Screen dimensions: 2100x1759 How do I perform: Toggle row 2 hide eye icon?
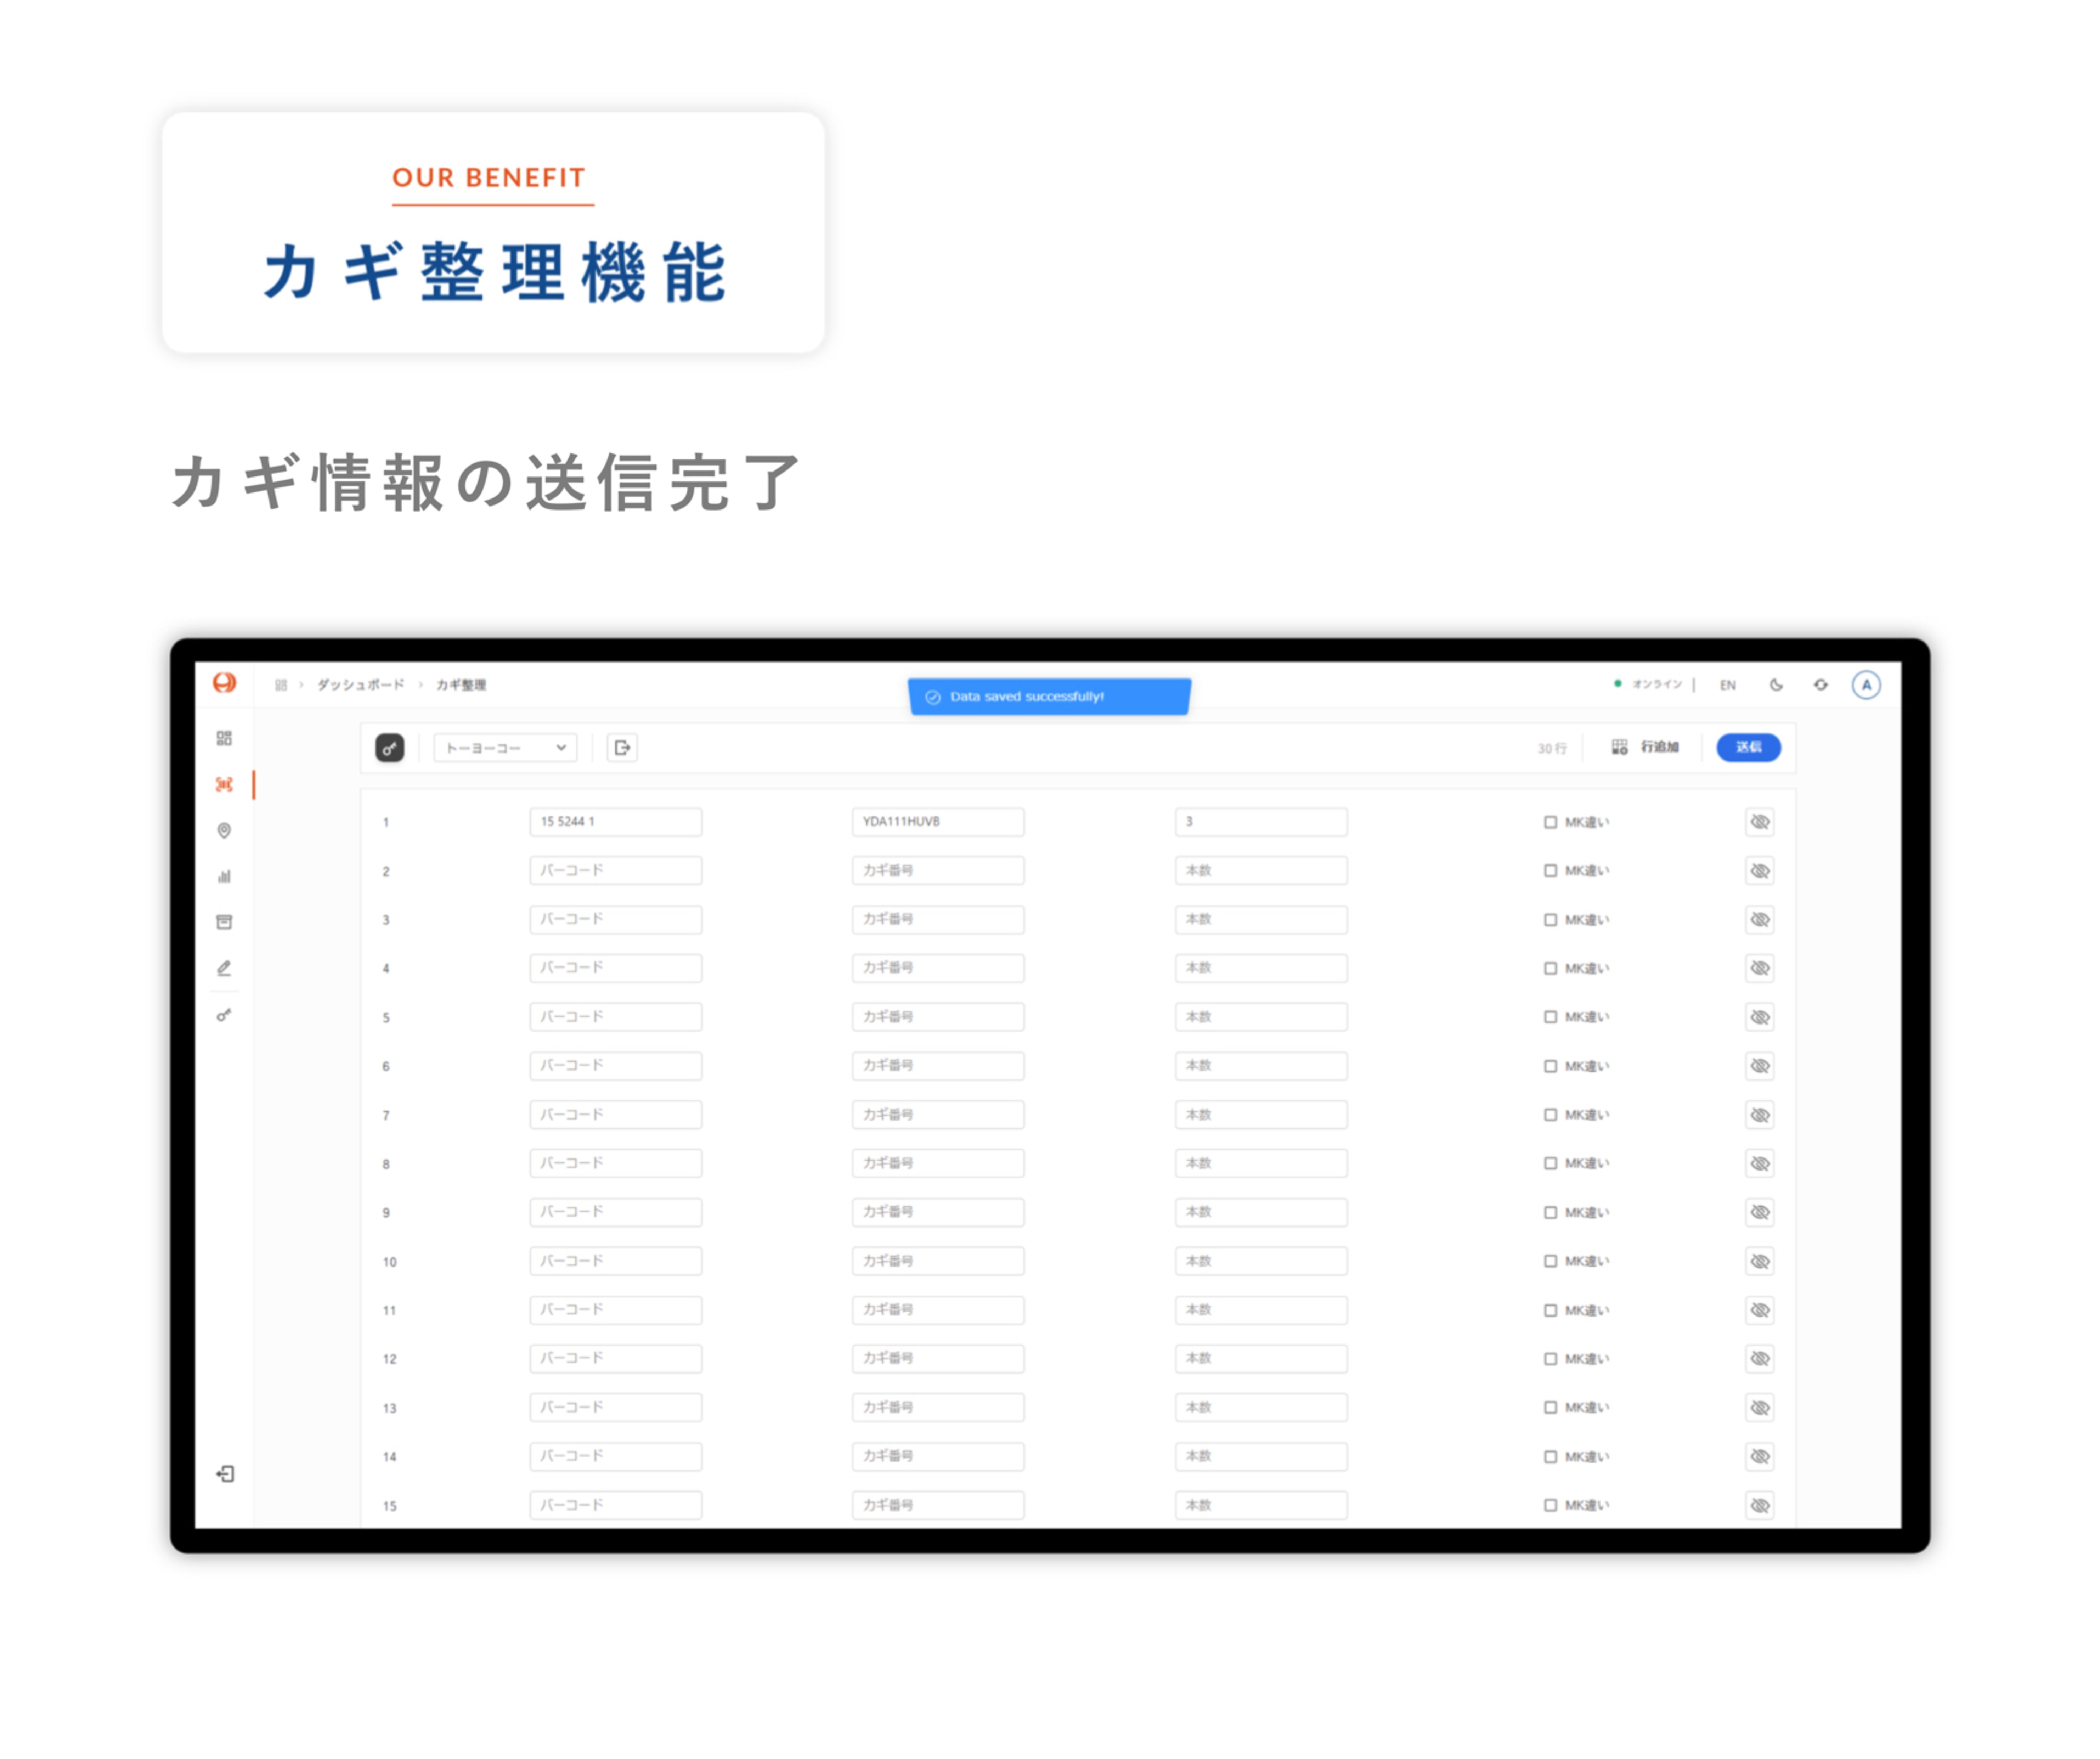1760,871
